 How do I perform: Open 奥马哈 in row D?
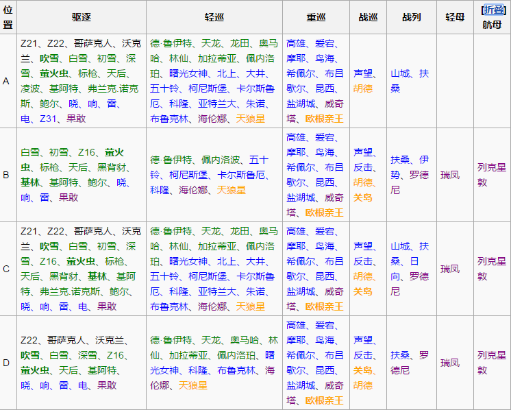245,340
